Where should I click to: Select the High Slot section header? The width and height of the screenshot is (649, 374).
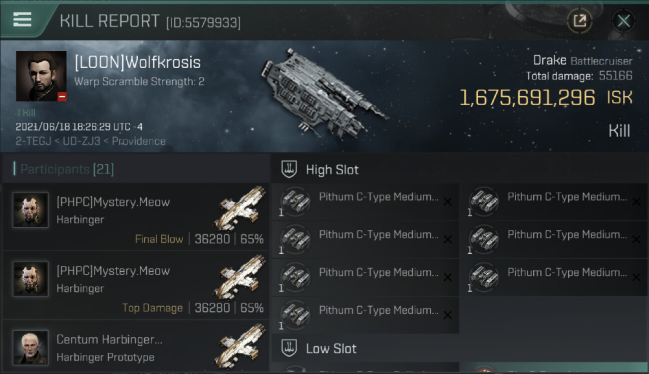click(x=332, y=170)
